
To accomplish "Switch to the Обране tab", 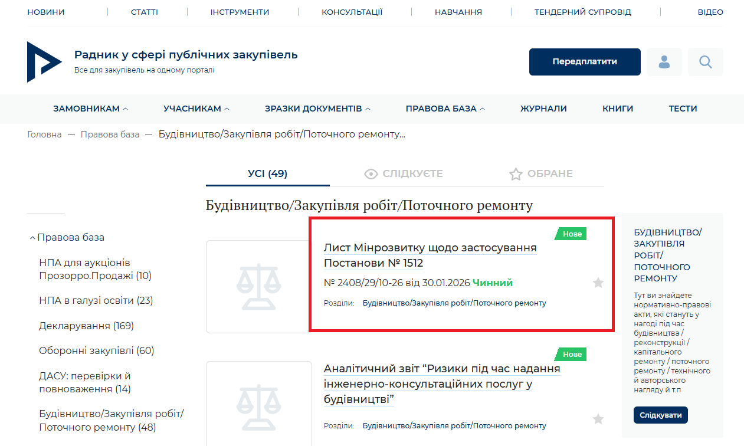I will pos(541,174).
